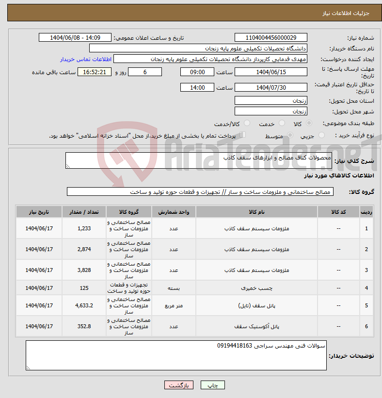Click the جزئیات اطلاعات نیاز page title
382x398 pixels.
(346, 13)
